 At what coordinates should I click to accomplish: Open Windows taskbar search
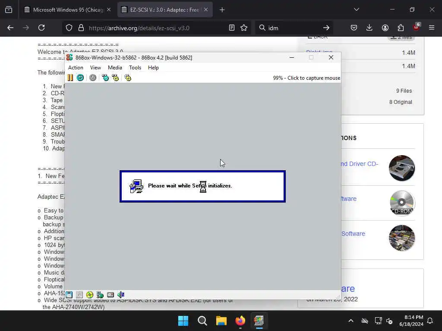pyautogui.click(x=202, y=321)
